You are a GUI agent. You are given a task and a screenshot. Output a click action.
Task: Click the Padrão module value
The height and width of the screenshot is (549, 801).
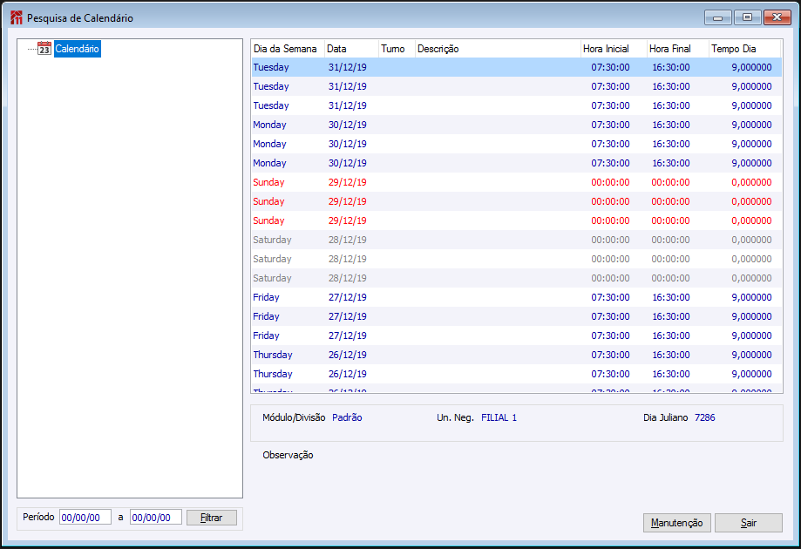[x=347, y=417]
